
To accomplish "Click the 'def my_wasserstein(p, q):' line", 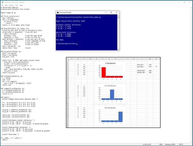I will [x=11, y=51].
